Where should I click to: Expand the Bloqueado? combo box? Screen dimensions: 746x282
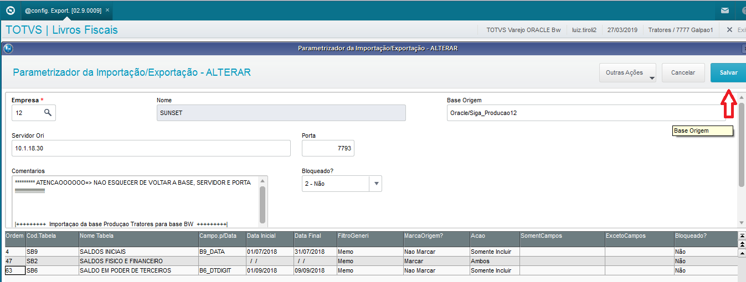(x=375, y=184)
